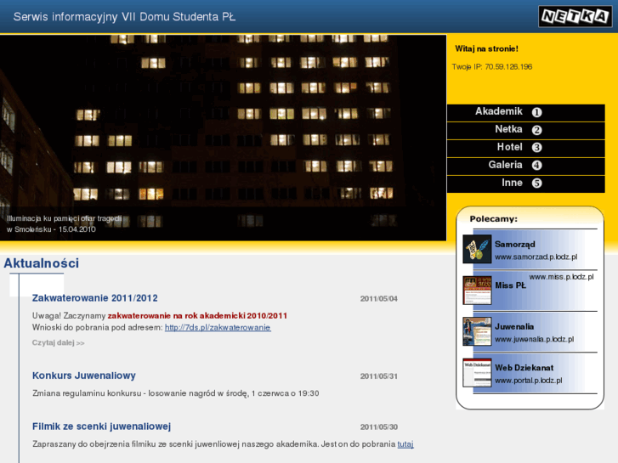Select the Hotel menu item
Viewport: 618px width, 463px height.
(526, 148)
